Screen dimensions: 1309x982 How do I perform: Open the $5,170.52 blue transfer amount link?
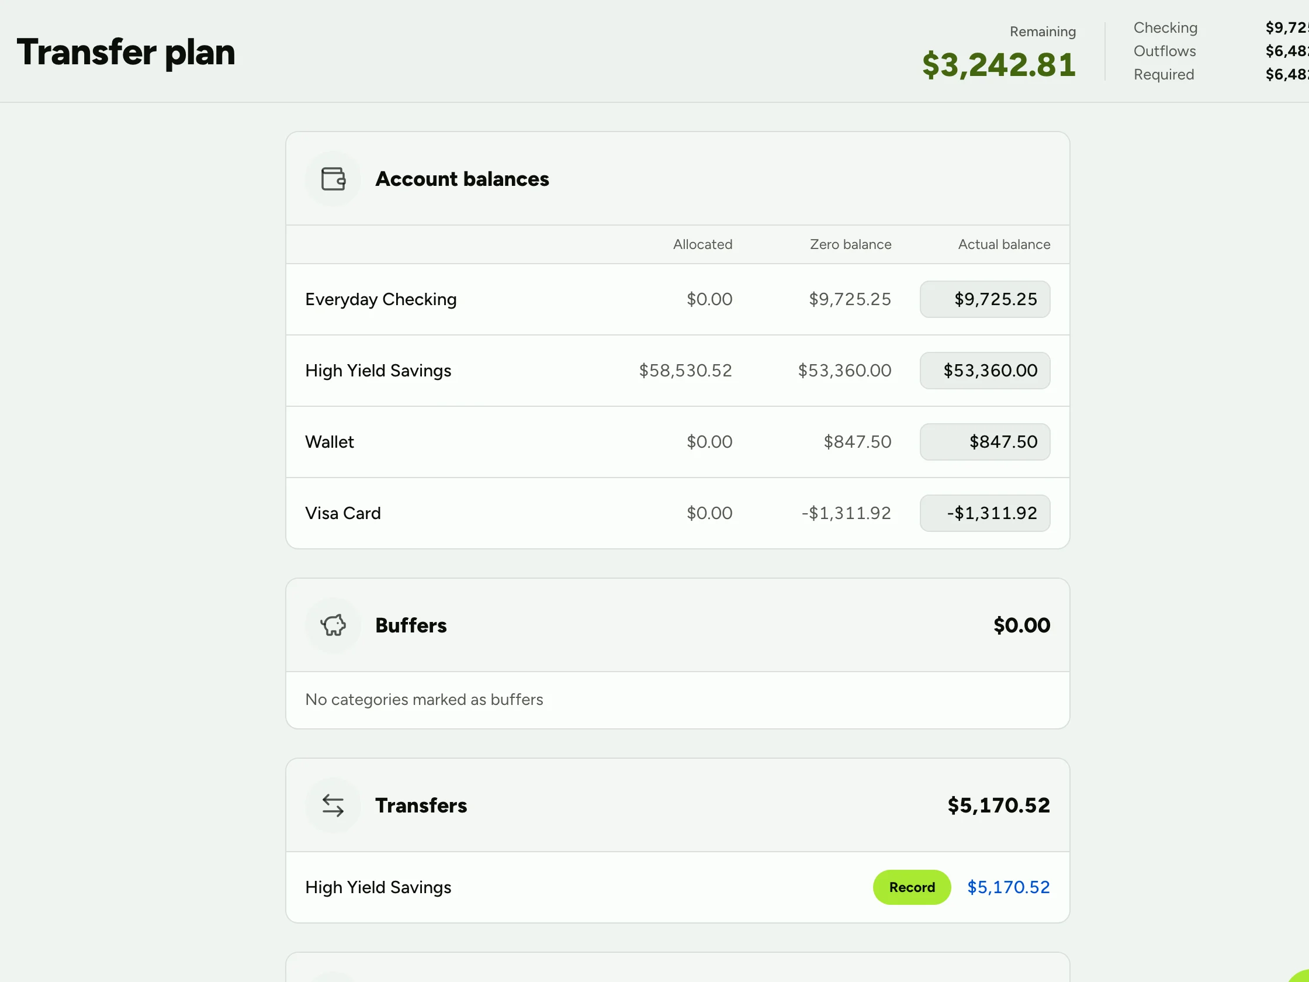pos(1009,887)
